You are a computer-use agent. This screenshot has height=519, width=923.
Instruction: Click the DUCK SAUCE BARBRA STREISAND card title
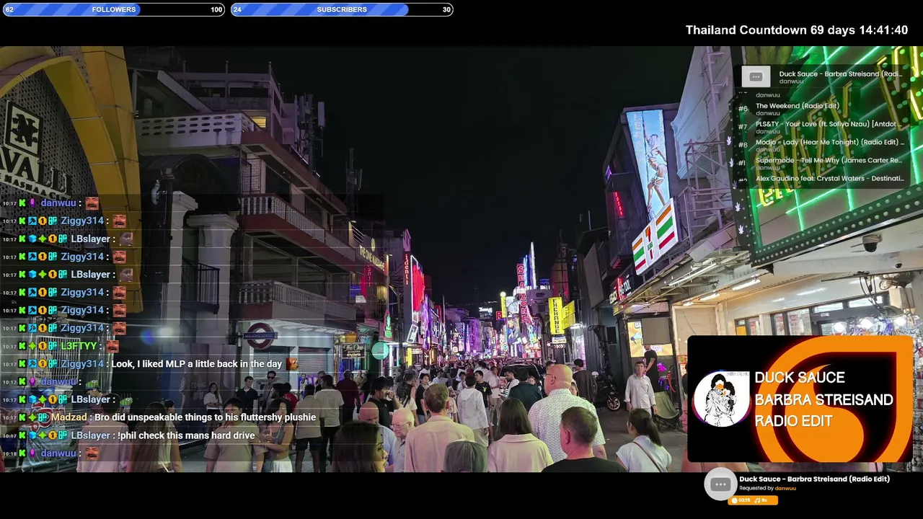point(823,399)
